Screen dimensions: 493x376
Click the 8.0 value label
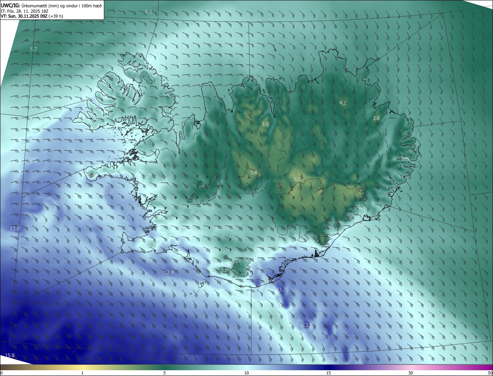(405, 159)
